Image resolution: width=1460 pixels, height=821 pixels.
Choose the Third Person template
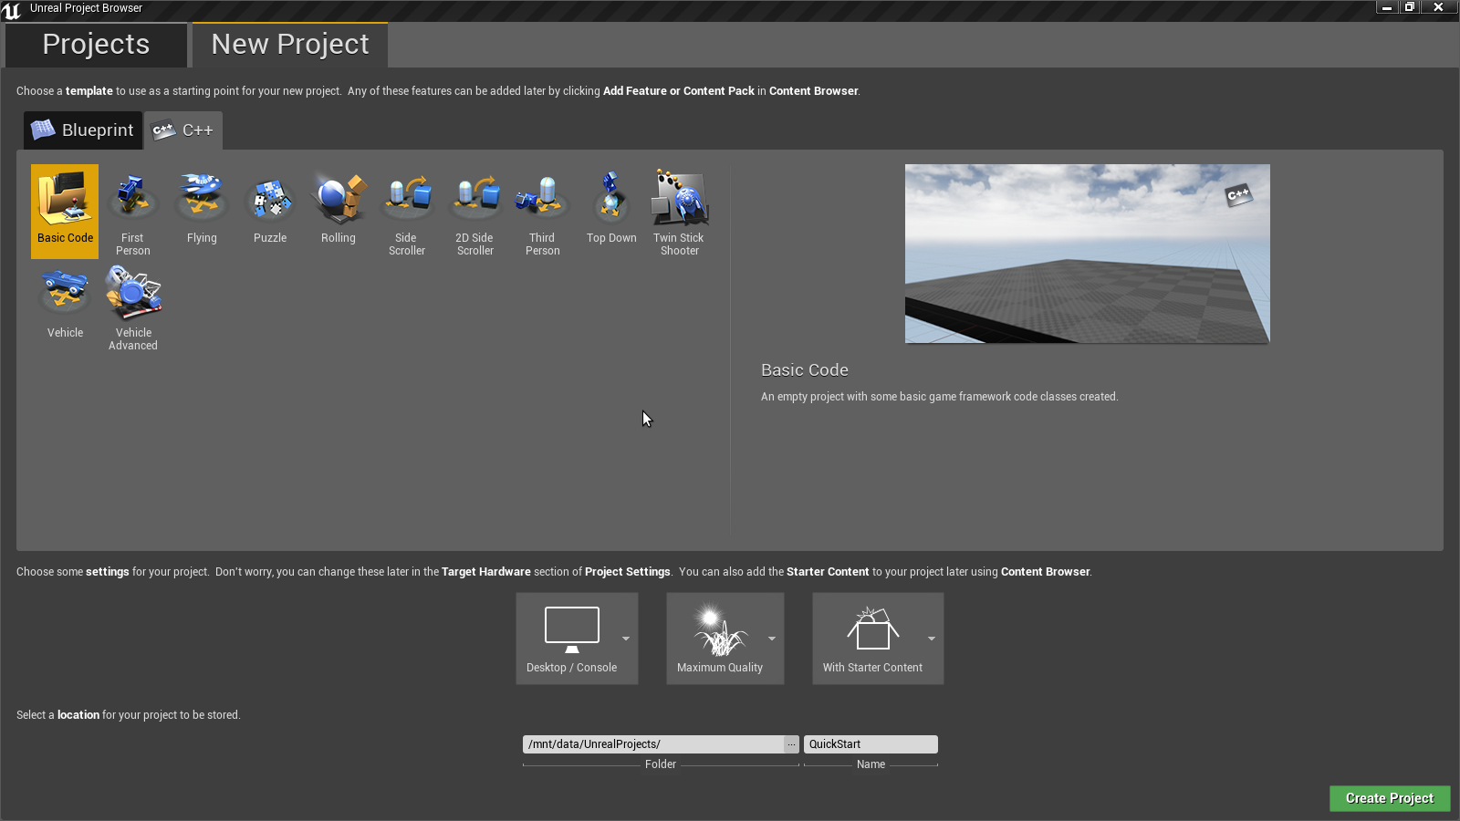(x=543, y=213)
